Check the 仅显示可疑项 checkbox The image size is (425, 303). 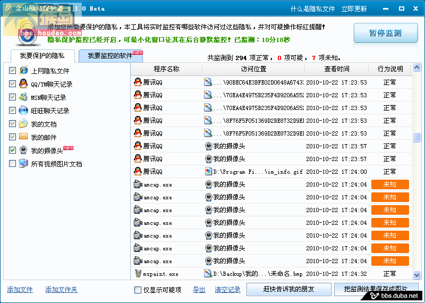(x=138, y=290)
